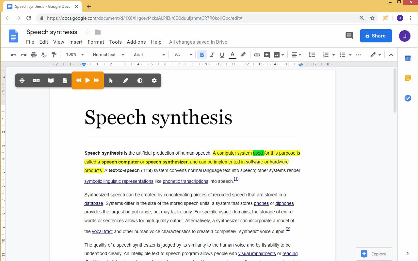
Task: Open the zoom level dropdown showing 100%
Action: pyautogui.click(x=74, y=54)
